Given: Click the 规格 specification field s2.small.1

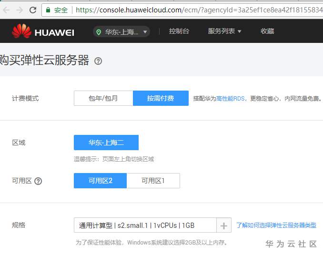Looking at the screenshot, I should [145, 225].
